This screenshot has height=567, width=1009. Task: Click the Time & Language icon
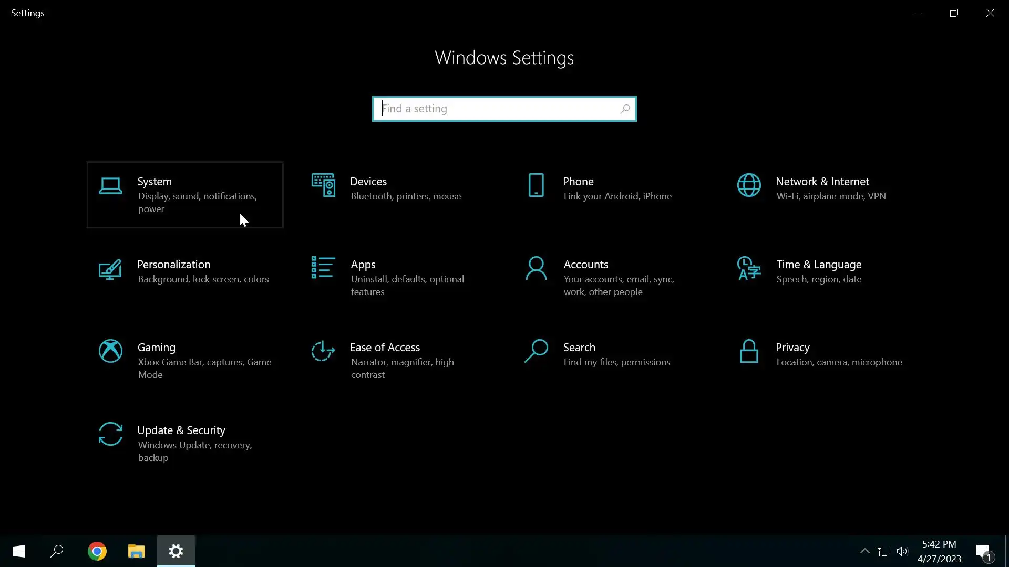(749, 268)
